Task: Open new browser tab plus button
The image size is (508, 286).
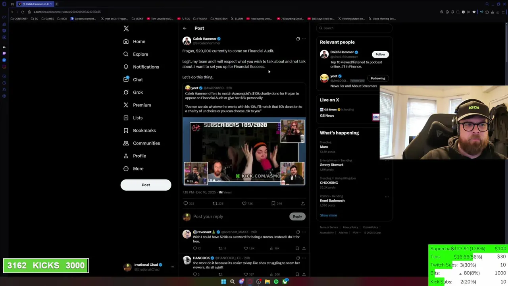Action: [56, 4]
